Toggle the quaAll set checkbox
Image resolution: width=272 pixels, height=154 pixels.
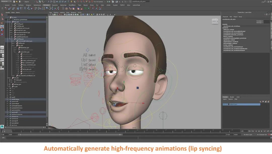(8, 97)
